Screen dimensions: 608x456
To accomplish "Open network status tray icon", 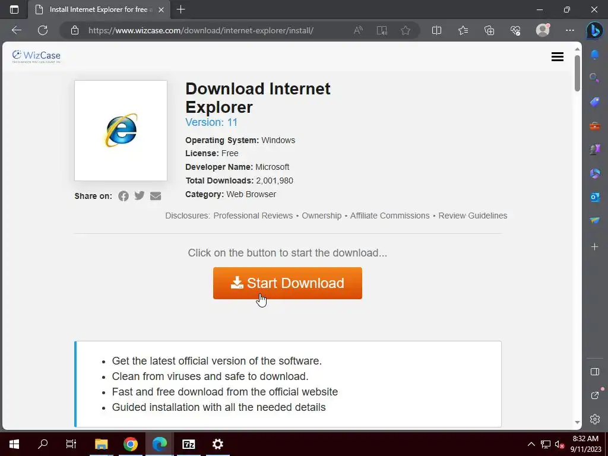I will pos(546,444).
